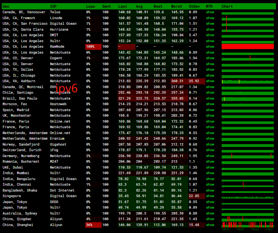Open show link for Los Angeles DMIT

210,35
